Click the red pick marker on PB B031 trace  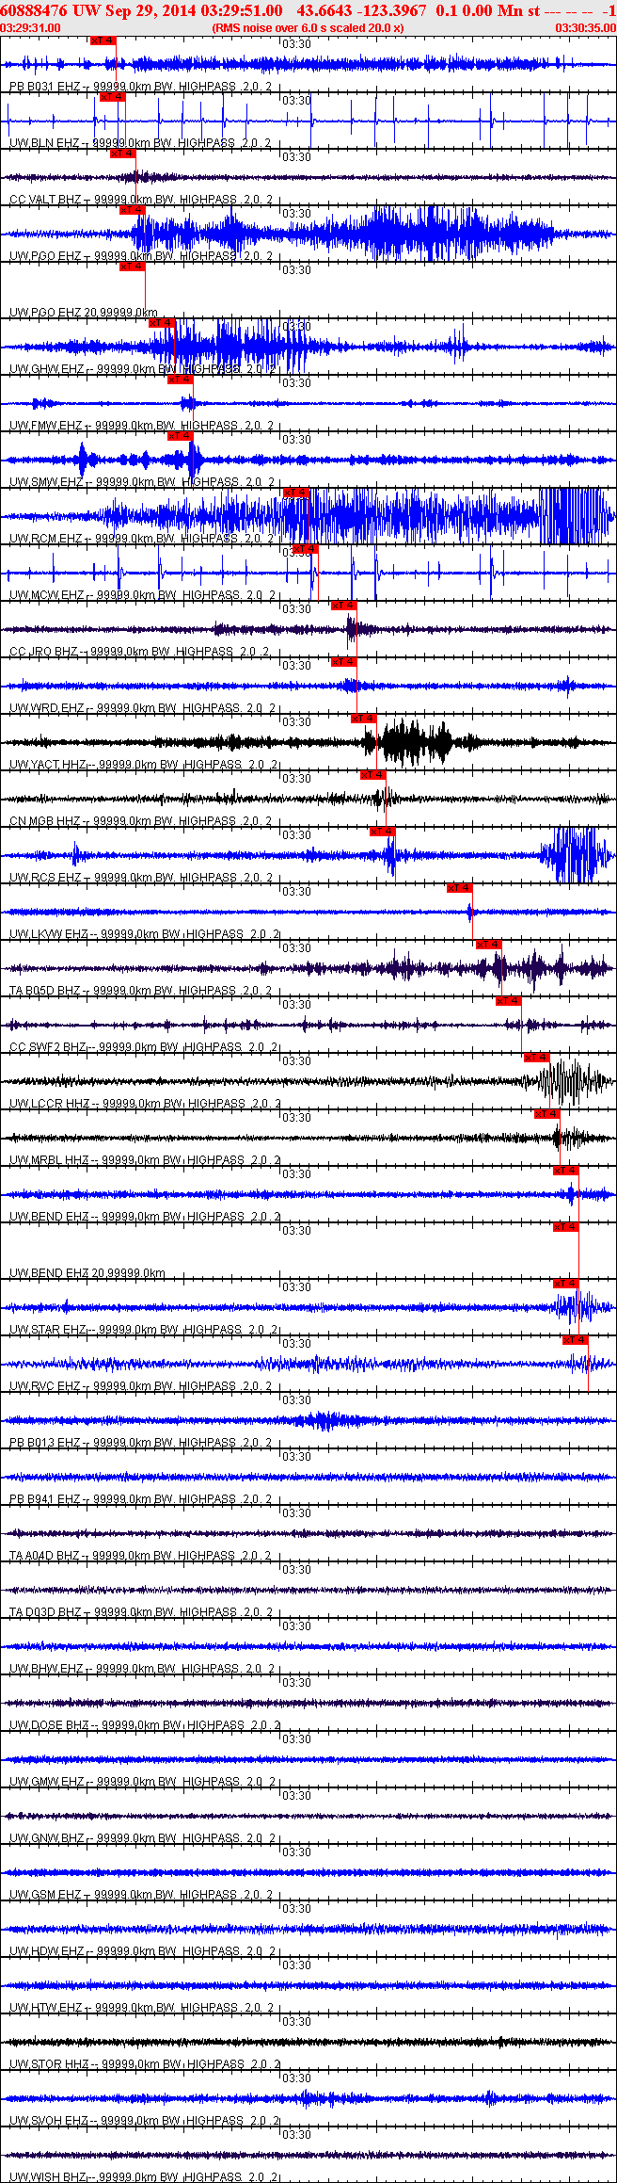click(103, 40)
